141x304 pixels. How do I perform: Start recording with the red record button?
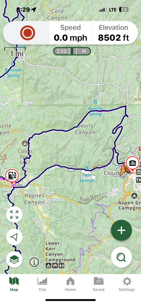[28, 33]
